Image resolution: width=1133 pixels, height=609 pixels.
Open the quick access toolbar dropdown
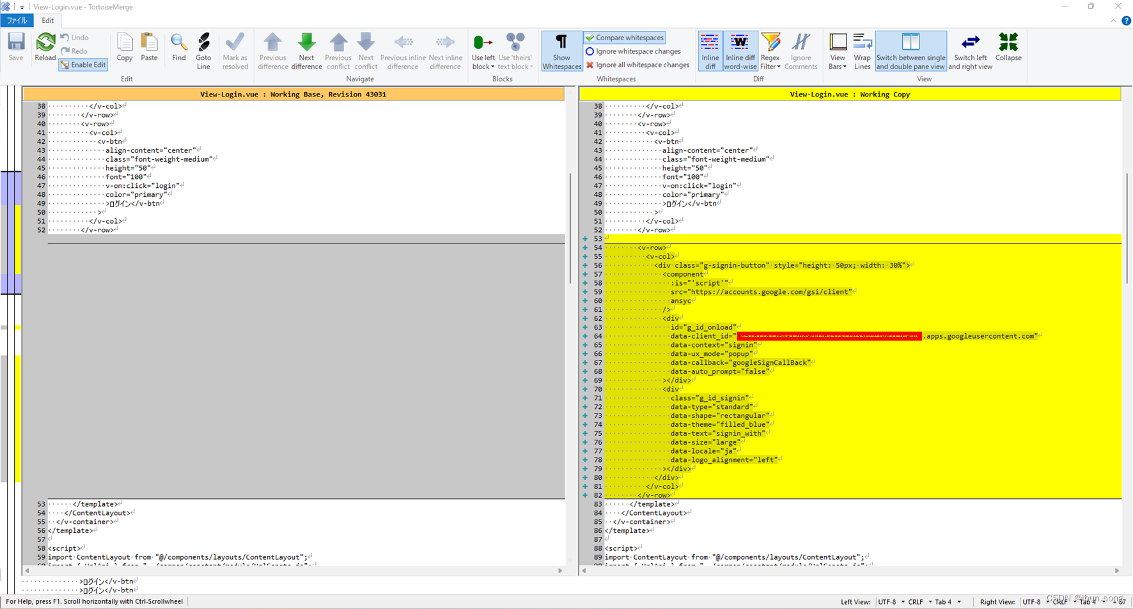tap(22, 7)
